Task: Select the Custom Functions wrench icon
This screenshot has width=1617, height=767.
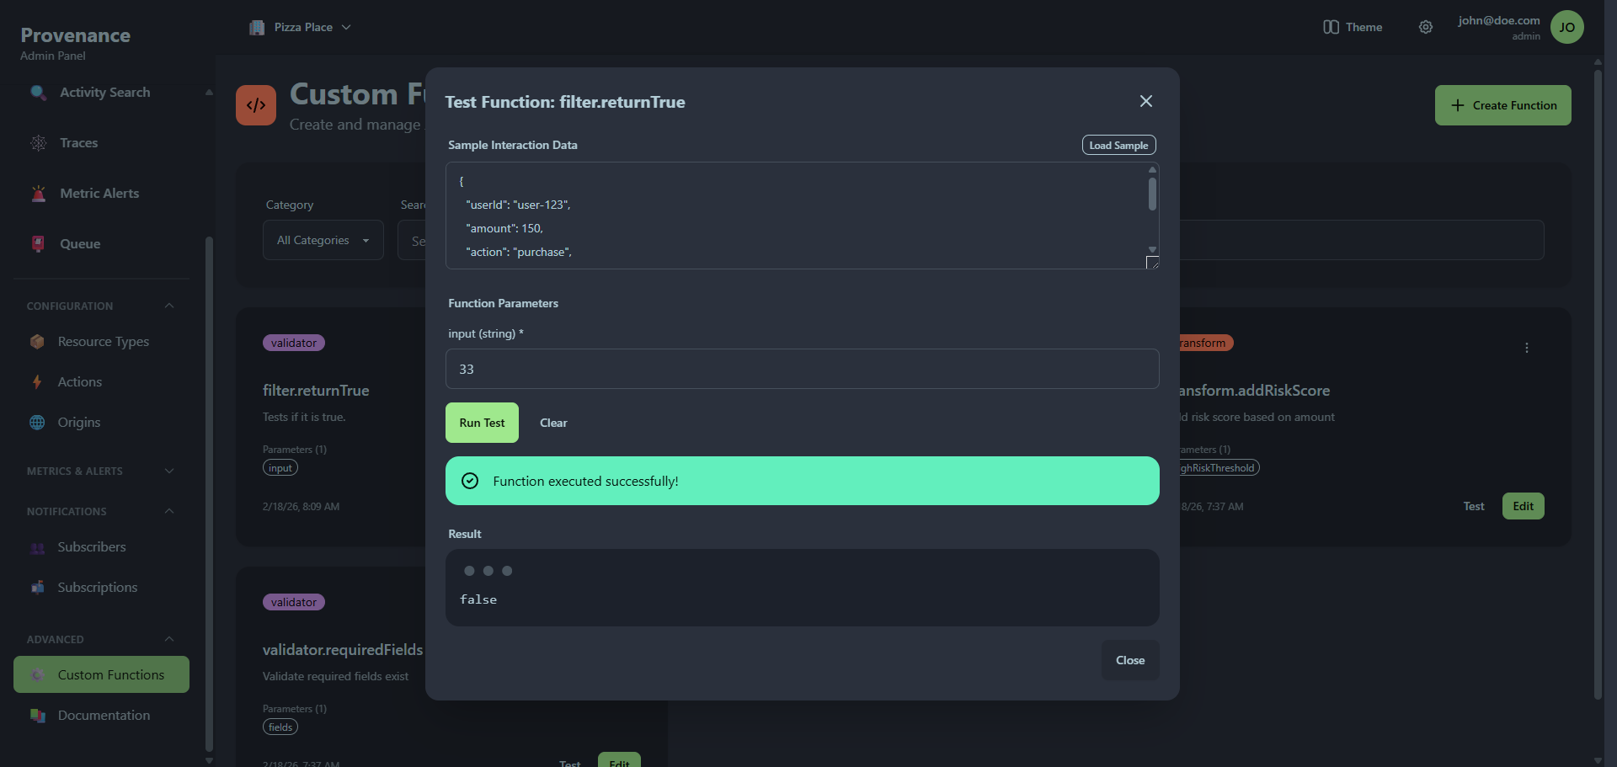Action: click(39, 674)
